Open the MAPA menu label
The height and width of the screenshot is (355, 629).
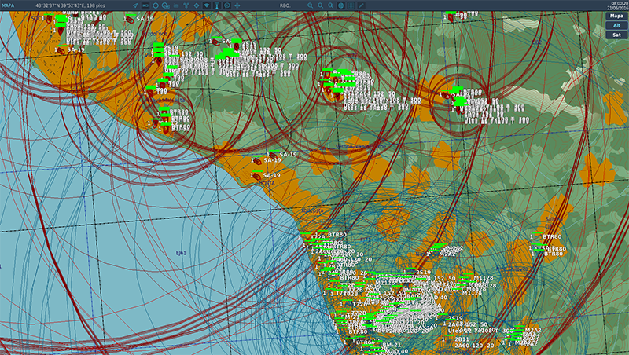pyautogui.click(x=9, y=5)
